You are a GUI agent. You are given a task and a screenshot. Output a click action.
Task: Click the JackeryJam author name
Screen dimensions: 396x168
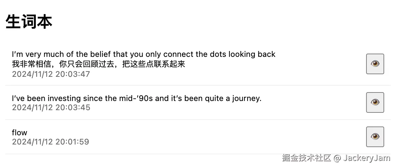367,158
